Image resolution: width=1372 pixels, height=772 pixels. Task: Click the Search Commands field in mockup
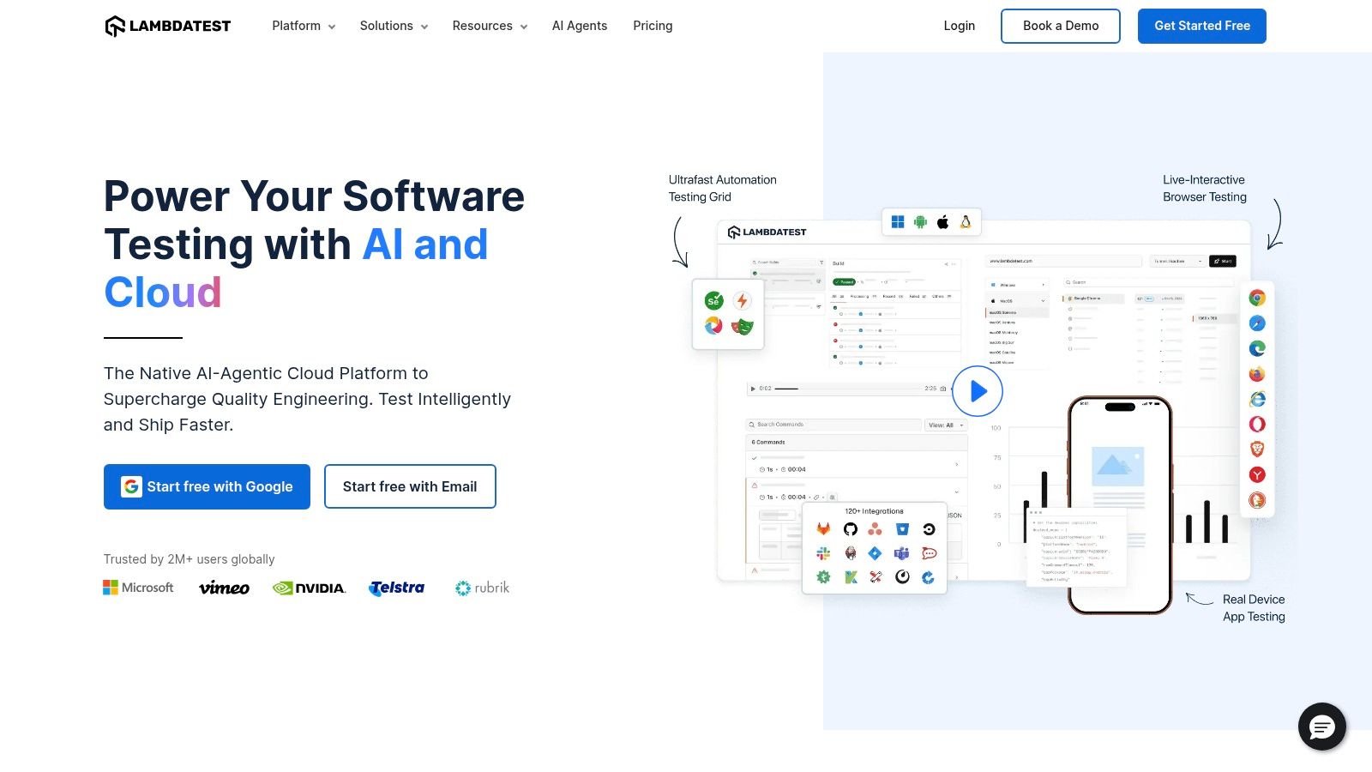[x=833, y=425]
